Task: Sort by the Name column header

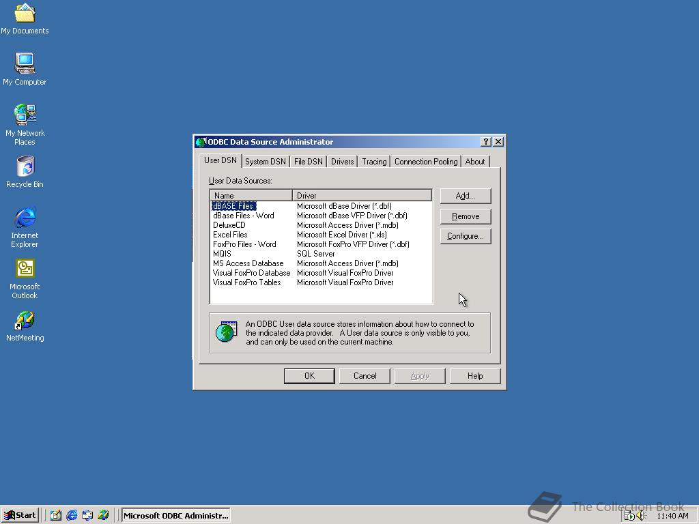Action: [251, 195]
